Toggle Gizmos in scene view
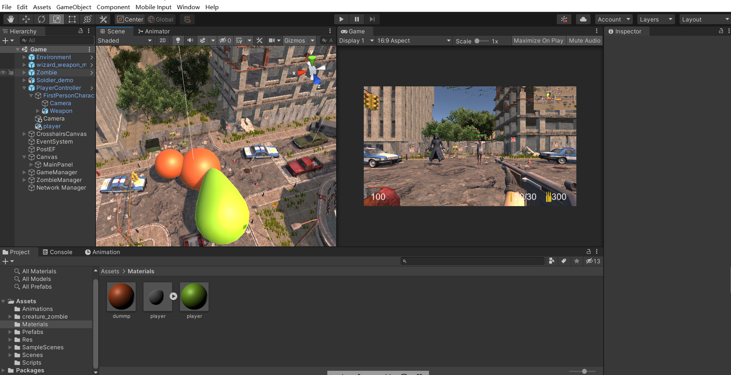 (294, 40)
